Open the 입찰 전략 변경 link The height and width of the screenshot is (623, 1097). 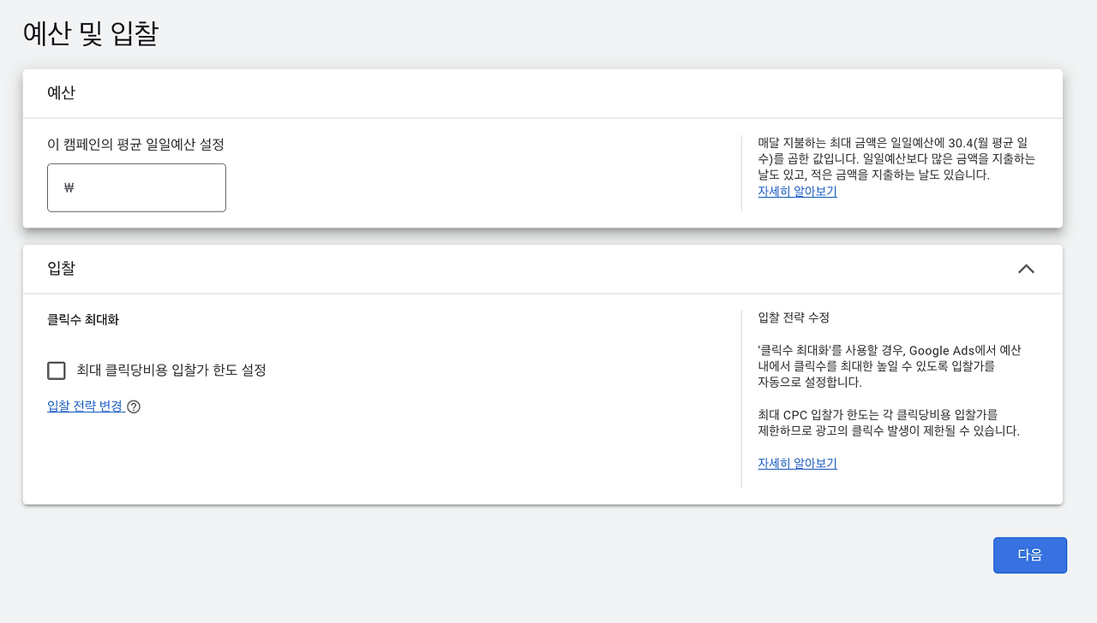(x=85, y=406)
